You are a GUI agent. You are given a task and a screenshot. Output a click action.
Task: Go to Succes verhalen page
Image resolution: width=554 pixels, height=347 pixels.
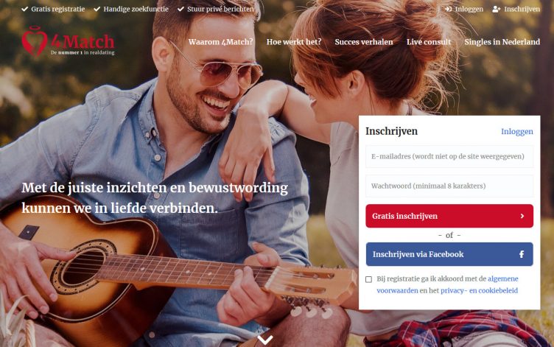tap(364, 42)
